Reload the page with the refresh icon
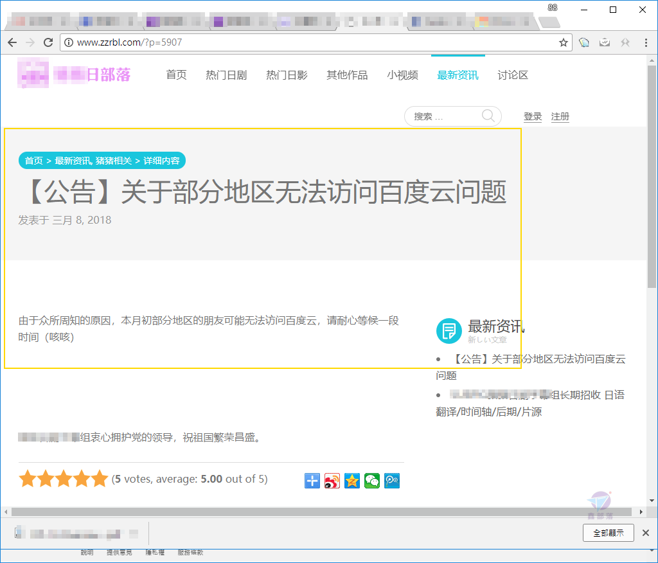Viewport: 658px width, 563px height. coord(48,42)
